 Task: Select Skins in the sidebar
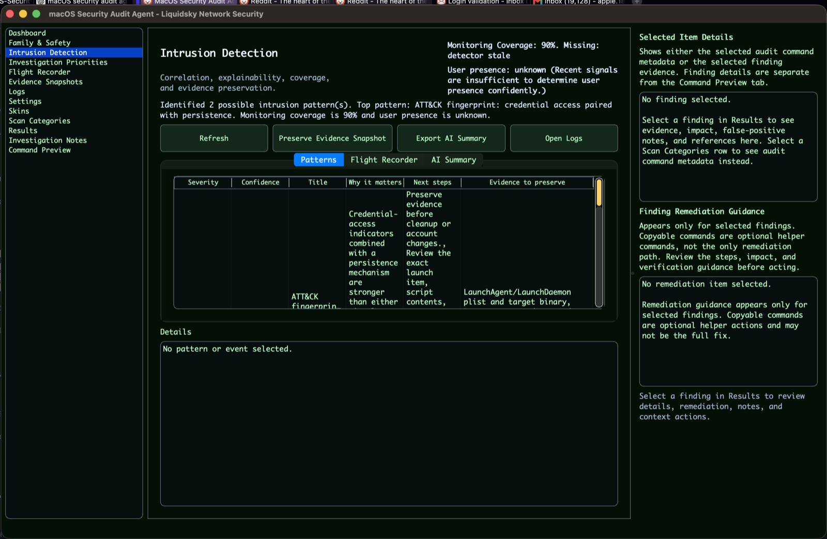[74, 111]
